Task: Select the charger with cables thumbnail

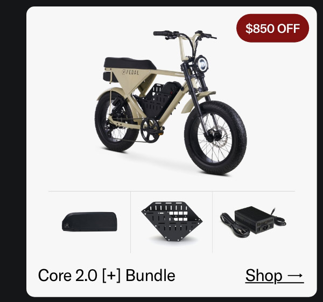Action: pyautogui.click(x=253, y=222)
